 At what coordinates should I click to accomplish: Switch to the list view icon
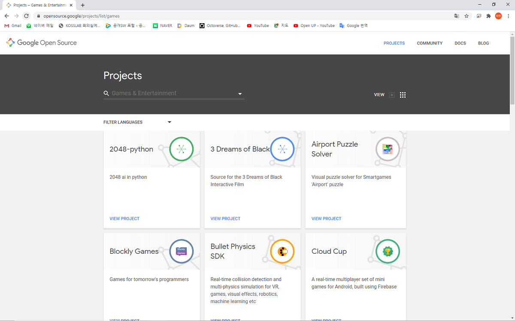click(x=391, y=95)
